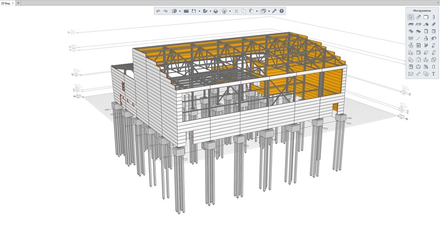440x232 pixels.
Task: Select the Column tool in Инструменты panel
Action: click(434, 17)
